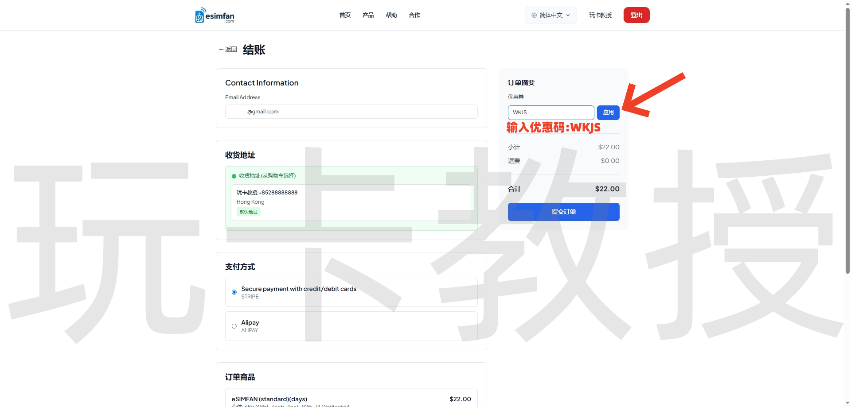Open the 产品 menu item
Screen dimensions: 851x407
368,15
